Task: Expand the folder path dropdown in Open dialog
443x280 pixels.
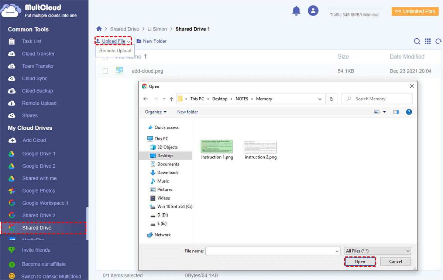Action: (320, 99)
